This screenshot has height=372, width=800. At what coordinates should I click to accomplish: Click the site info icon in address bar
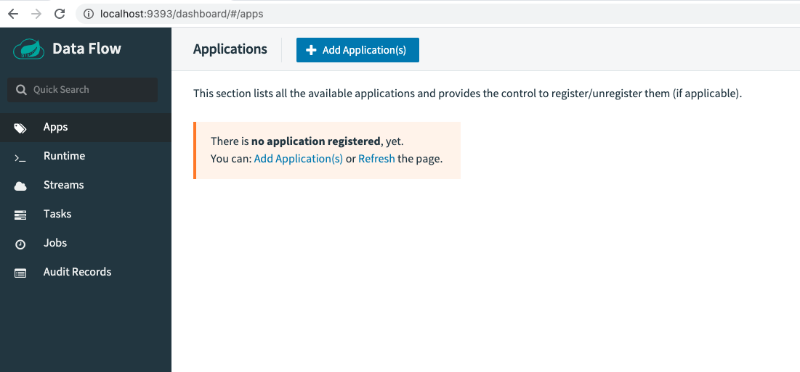point(89,14)
